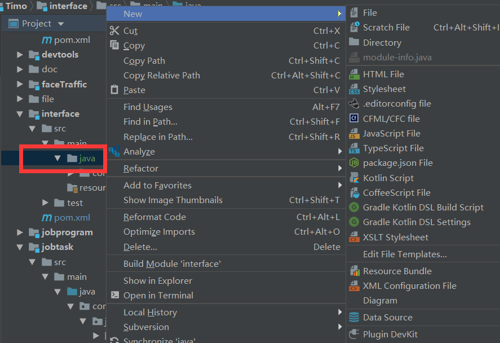Expand the jobprogram module node
The height and width of the screenshot is (343, 500).
tap(20, 232)
